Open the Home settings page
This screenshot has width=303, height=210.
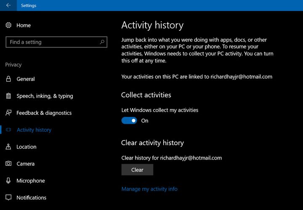point(24,25)
